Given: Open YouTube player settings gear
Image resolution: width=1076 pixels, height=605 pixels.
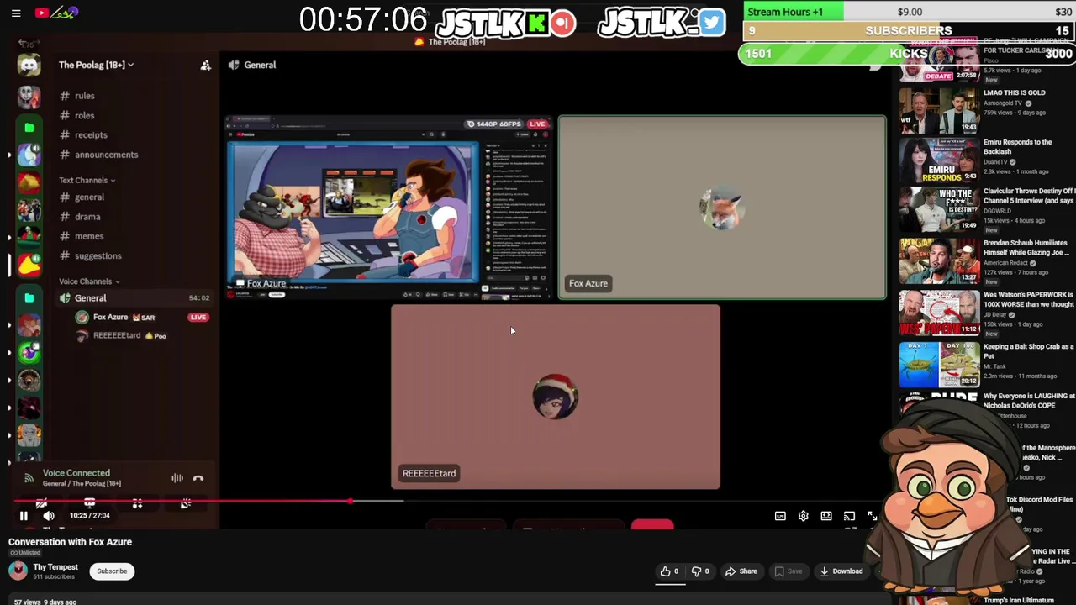Looking at the screenshot, I should 803,516.
